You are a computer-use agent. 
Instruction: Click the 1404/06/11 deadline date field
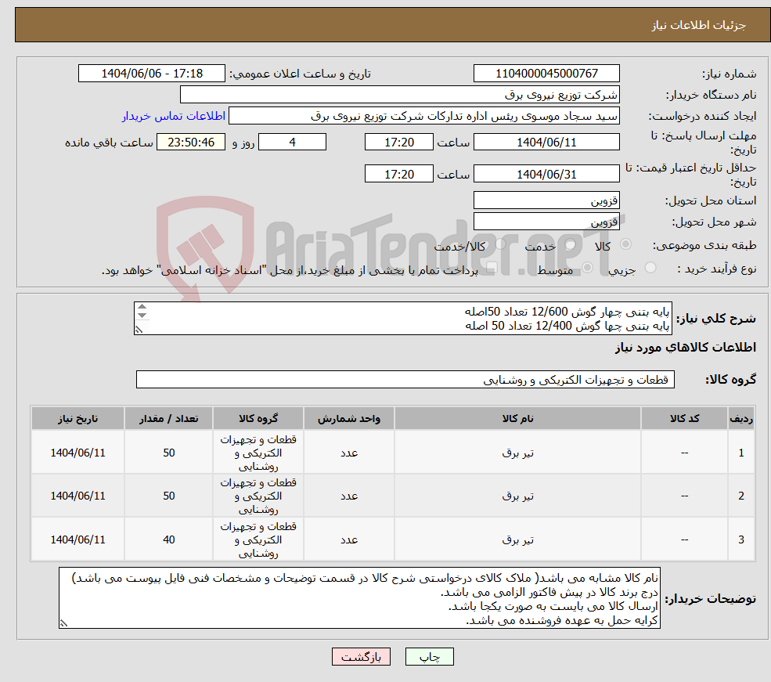click(x=546, y=142)
